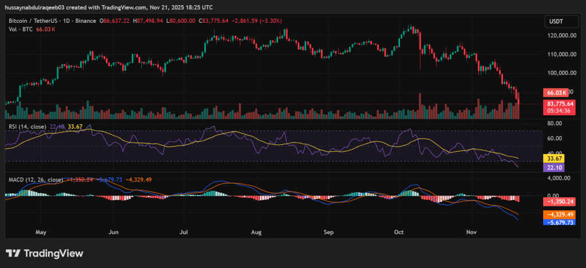Click the Jul label on the time axis
586x268 pixels.
184,233
